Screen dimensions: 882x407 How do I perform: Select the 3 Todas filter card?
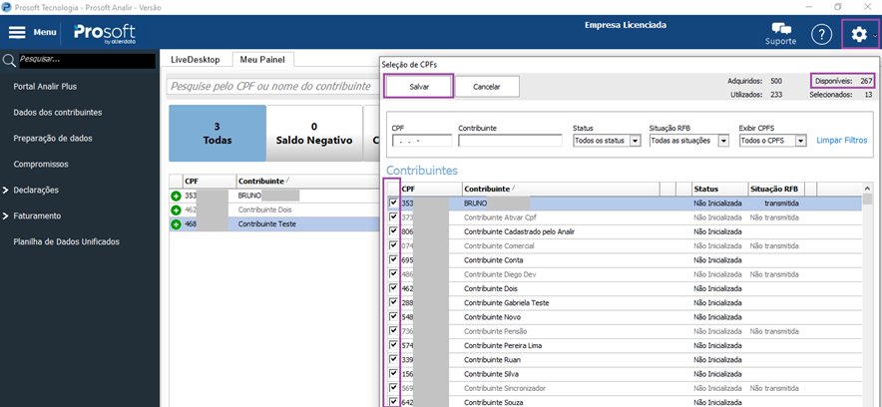[218, 134]
